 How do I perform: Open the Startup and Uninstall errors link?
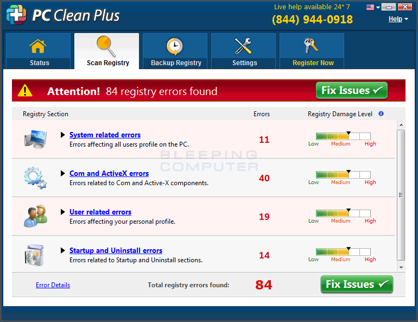(116, 250)
